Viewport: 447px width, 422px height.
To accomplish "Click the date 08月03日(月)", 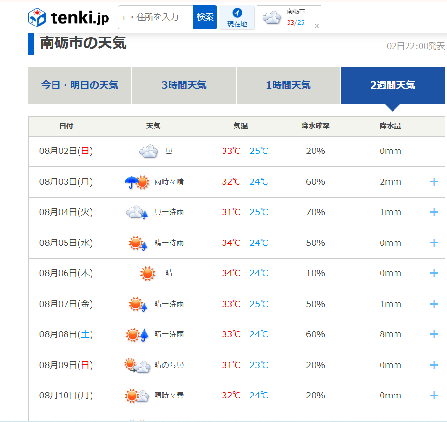I will (66, 182).
